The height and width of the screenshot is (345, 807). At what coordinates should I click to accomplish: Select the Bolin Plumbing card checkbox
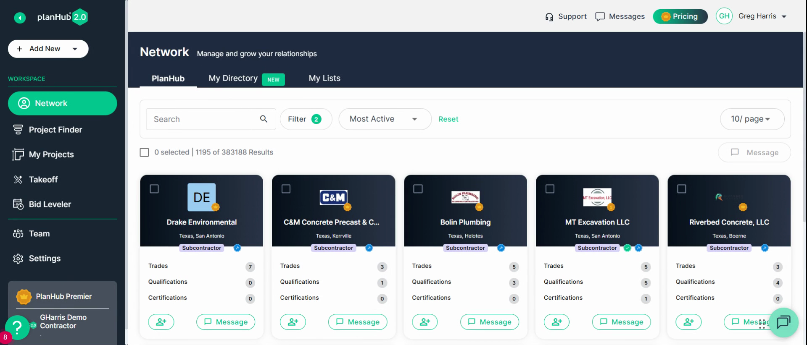tap(418, 189)
